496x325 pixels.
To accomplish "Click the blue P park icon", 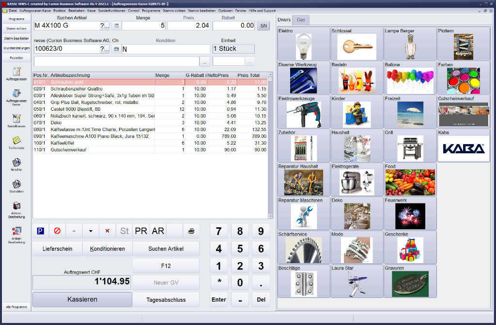I will coord(40,231).
